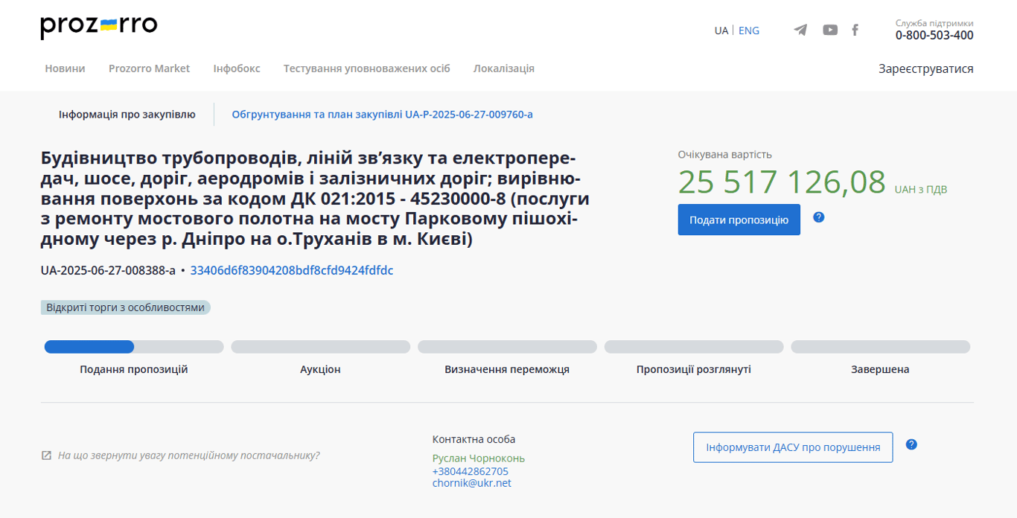Image resolution: width=1017 pixels, height=518 pixels.
Task: Switch language to UA
Action: [721, 31]
